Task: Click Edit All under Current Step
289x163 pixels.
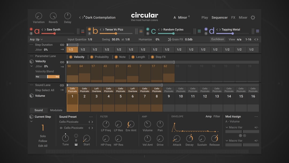Action: pos(43,146)
